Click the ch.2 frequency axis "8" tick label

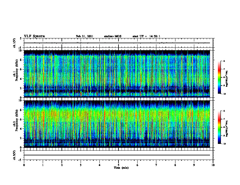click(x=21, y=110)
